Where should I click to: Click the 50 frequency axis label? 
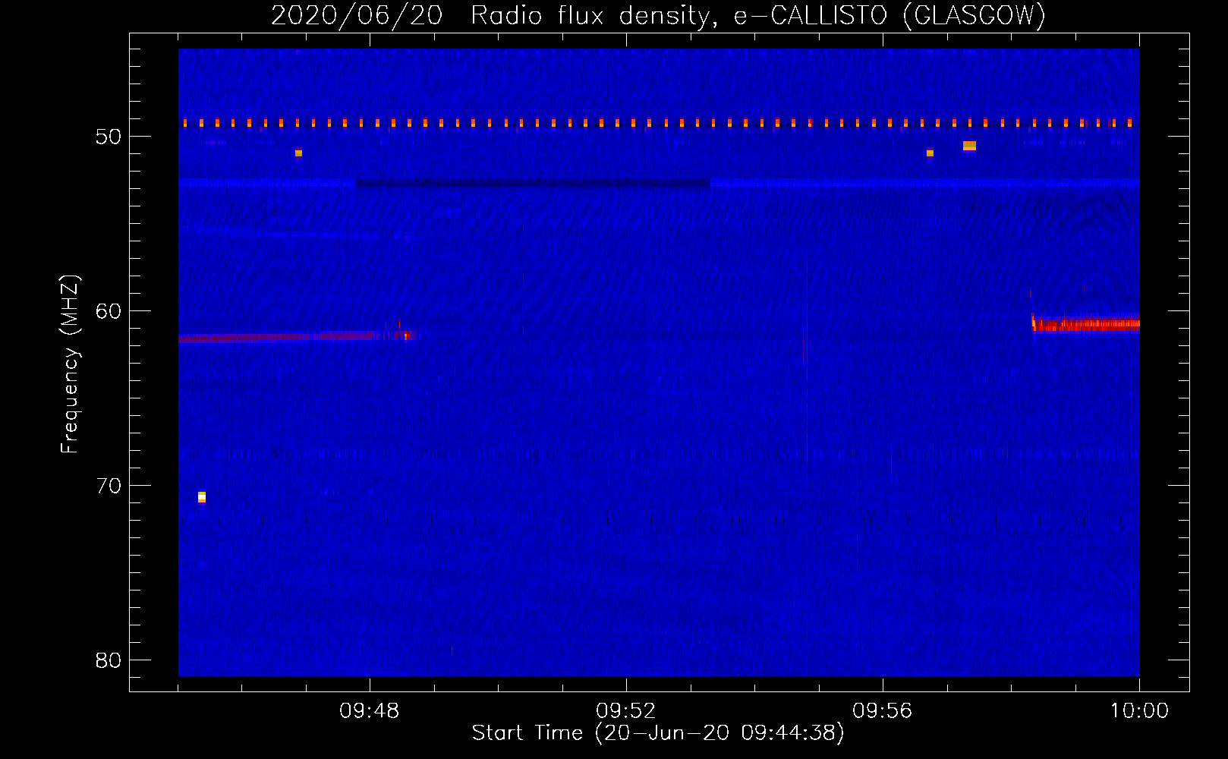pyautogui.click(x=109, y=137)
